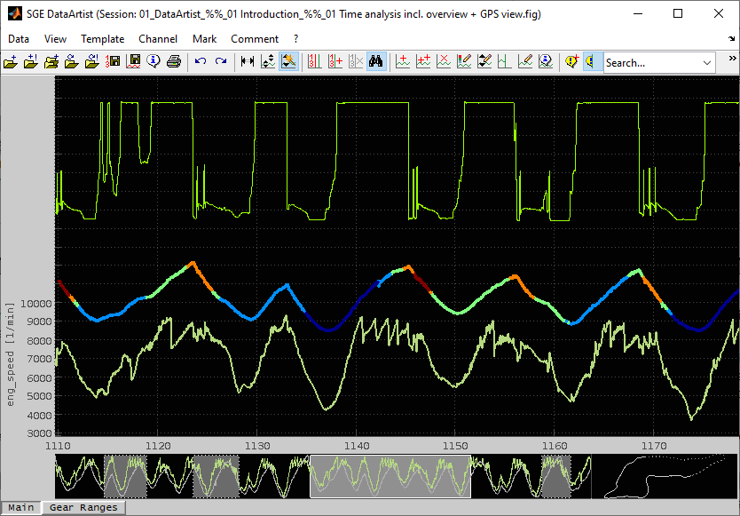Click the reload folder with exclamation icon
The width and height of the screenshot is (740, 516).
(92, 61)
